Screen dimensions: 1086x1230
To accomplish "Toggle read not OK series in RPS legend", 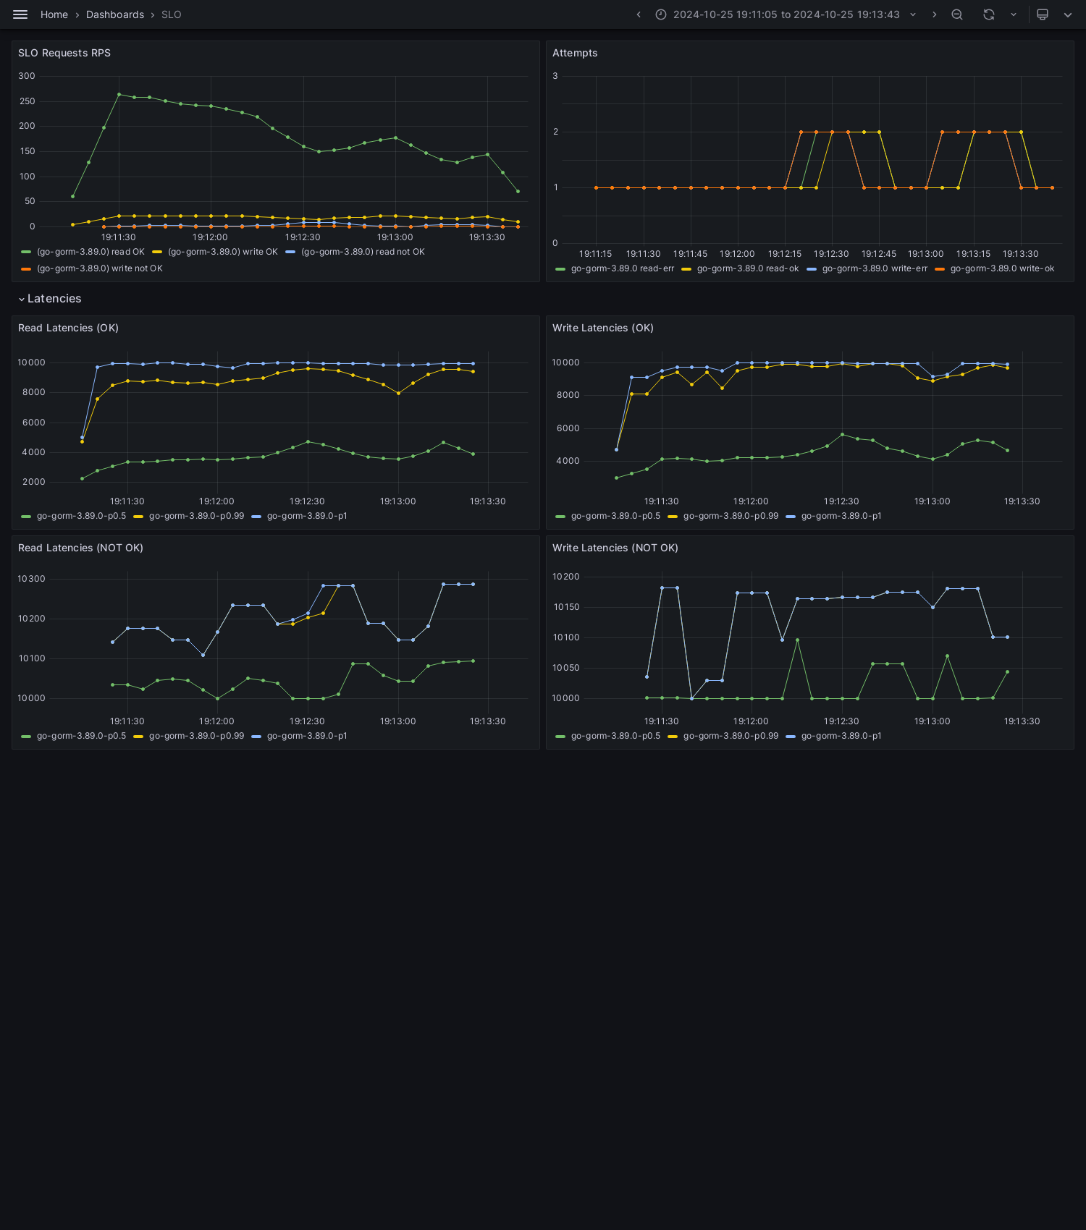I will click(x=363, y=252).
